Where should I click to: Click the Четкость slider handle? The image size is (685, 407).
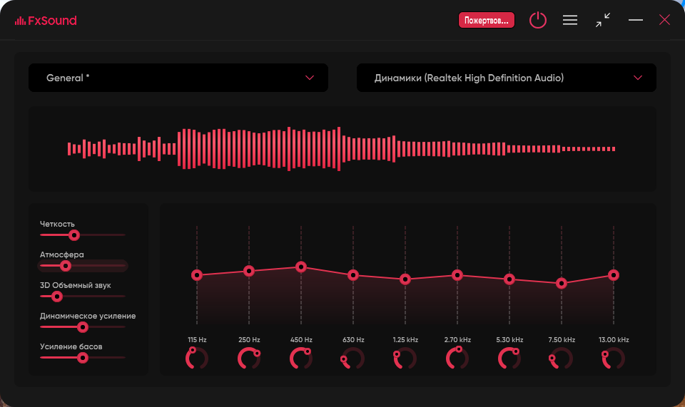pos(73,235)
